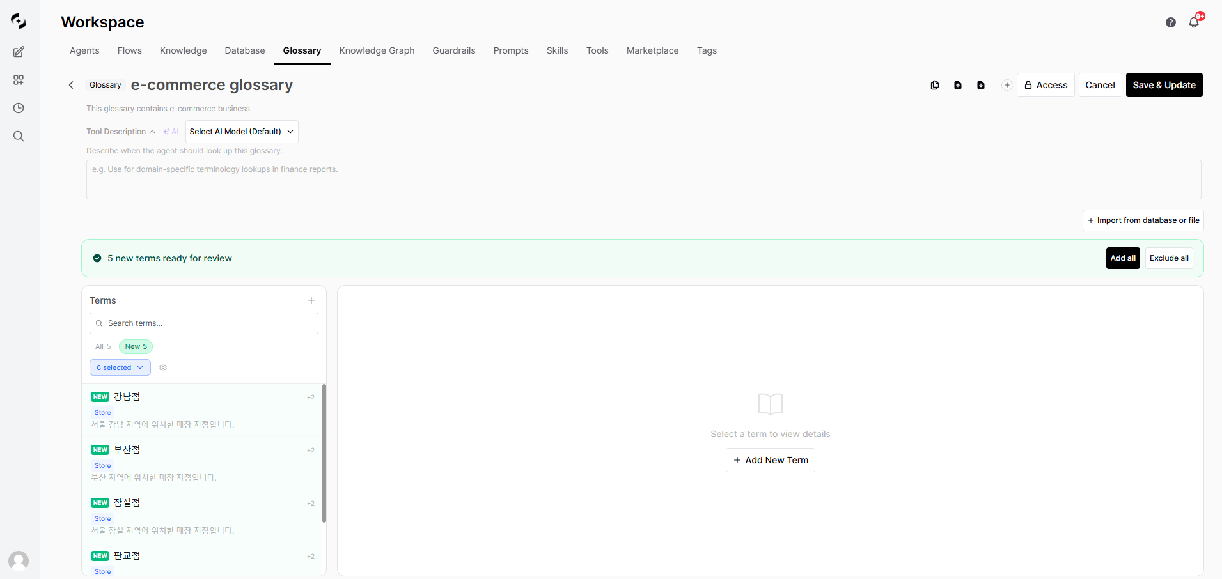
Task: Click the AI sparkle generate icon
Action: point(171,132)
